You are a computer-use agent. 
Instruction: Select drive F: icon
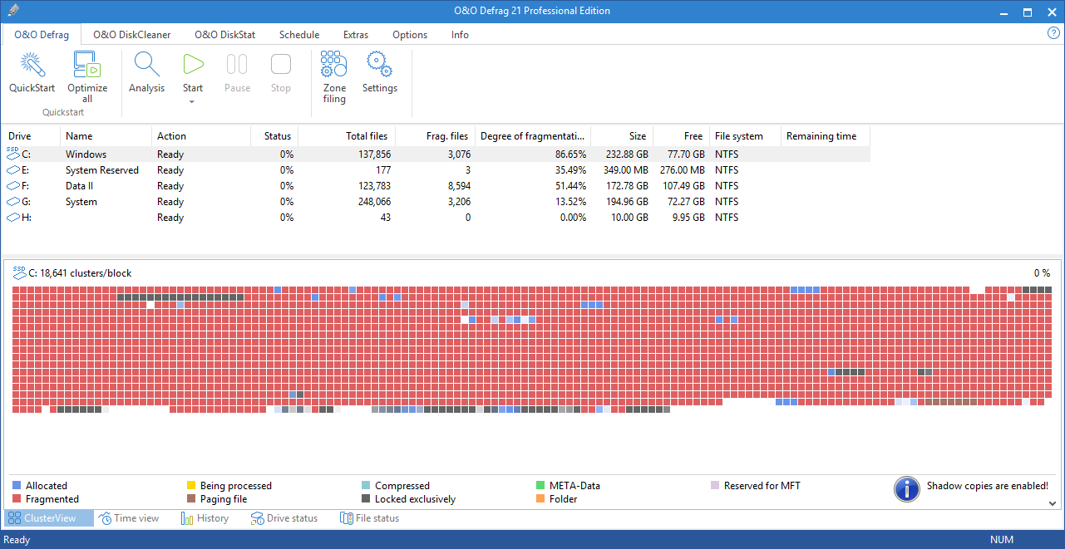coord(12,186)
